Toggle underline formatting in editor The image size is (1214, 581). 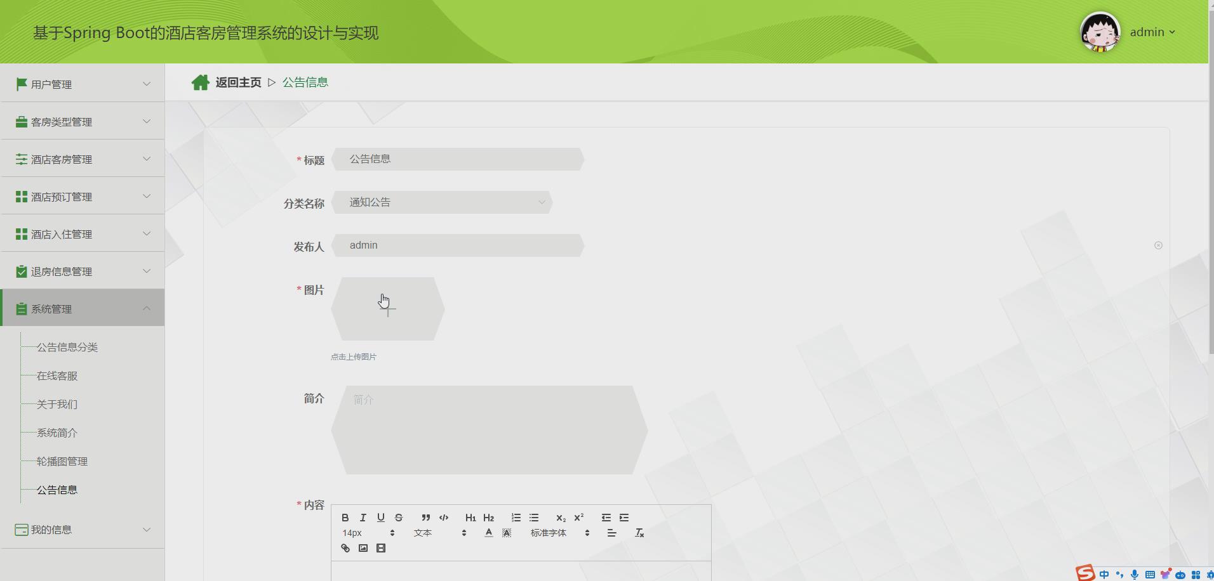click(x=381, y=518)
